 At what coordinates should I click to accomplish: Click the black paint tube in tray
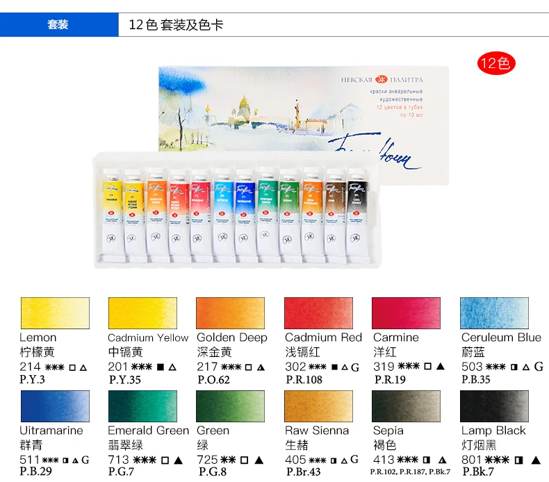(x=357, y=215)
